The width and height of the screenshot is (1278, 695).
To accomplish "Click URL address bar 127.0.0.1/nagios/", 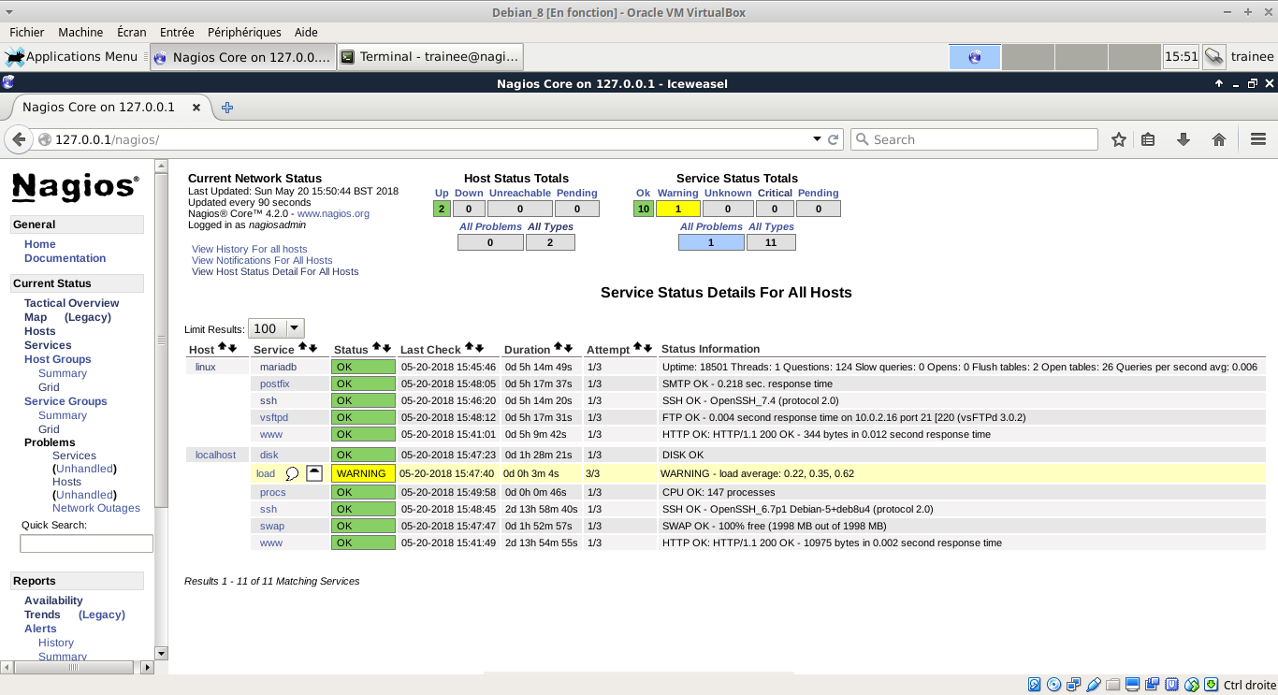I will pos(430,139).
